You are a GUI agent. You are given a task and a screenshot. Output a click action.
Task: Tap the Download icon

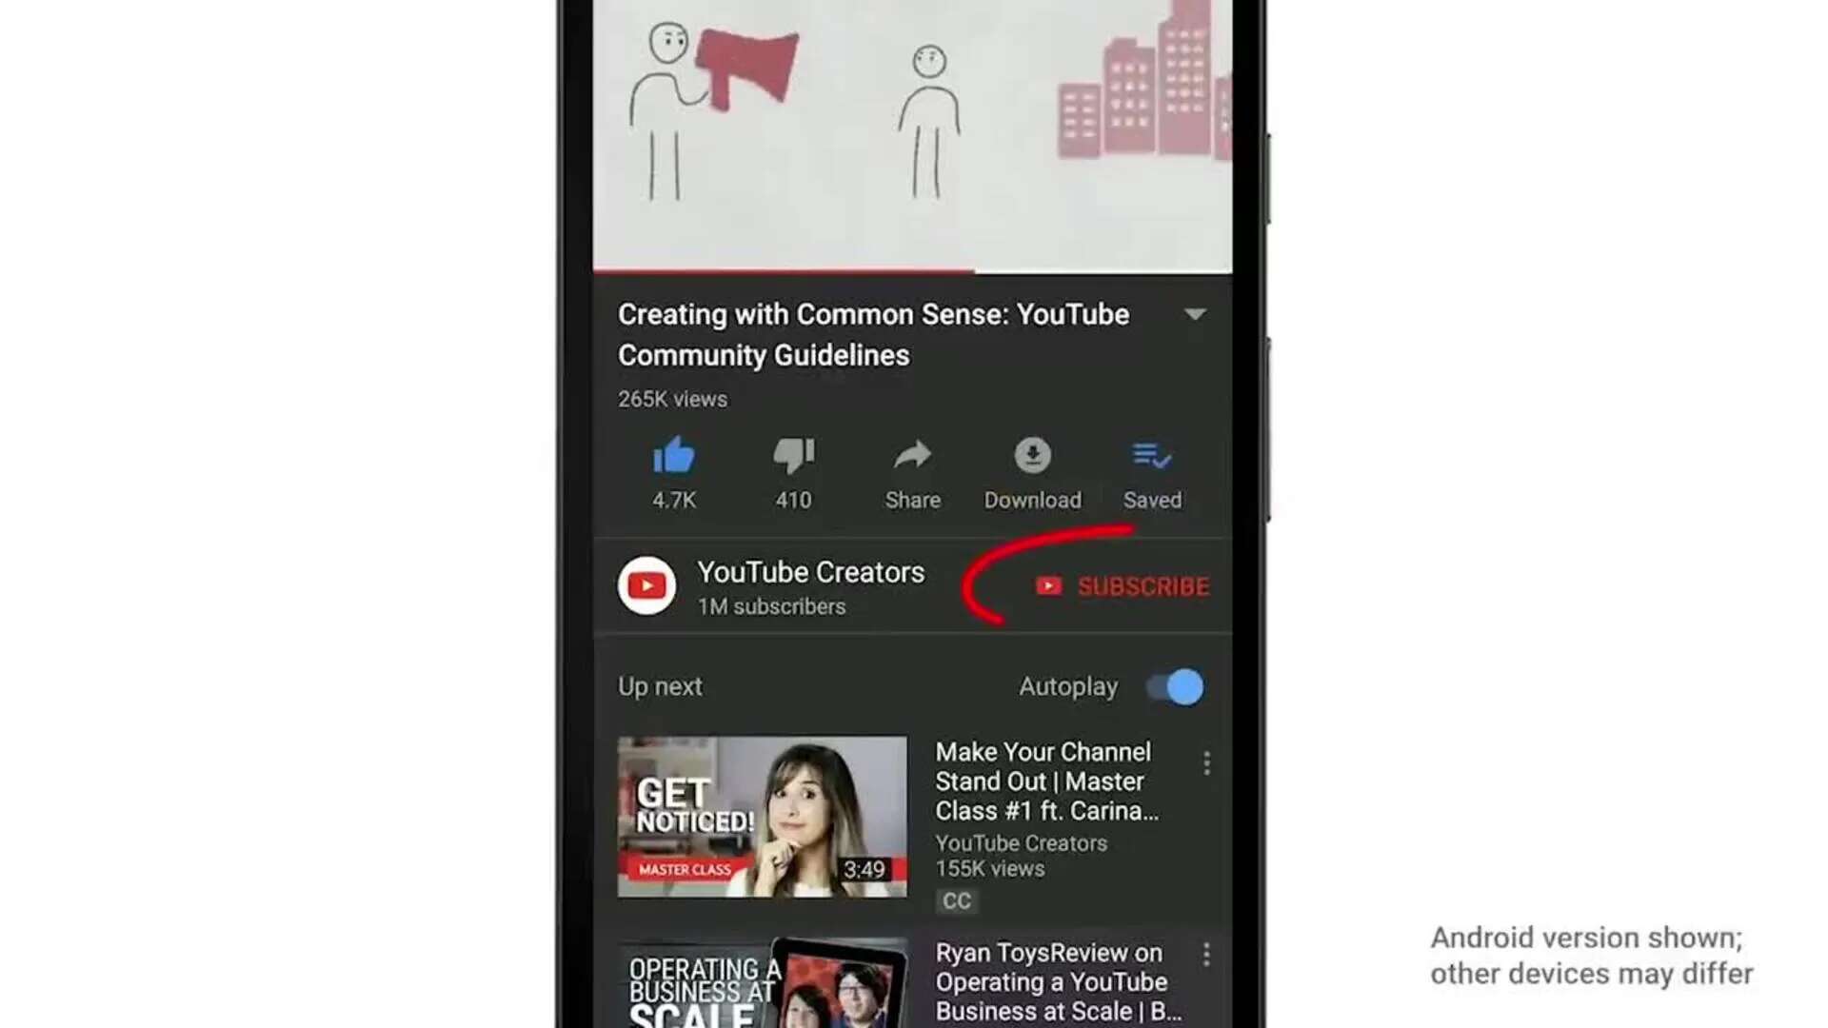(x=1032, y=456)
